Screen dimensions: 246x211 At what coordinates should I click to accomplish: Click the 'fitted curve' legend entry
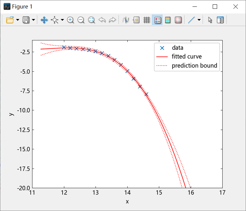click(187, 56)
